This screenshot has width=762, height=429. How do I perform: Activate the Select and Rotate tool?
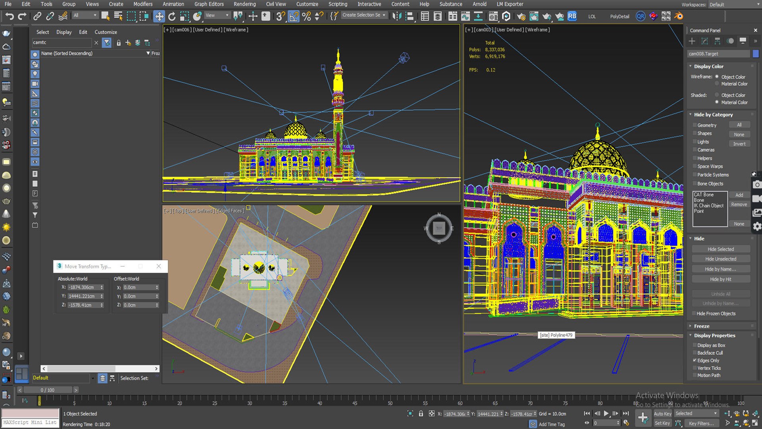click(172, 16)
